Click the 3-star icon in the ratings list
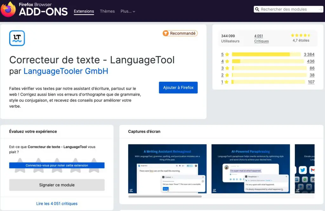 pos(227,68)
